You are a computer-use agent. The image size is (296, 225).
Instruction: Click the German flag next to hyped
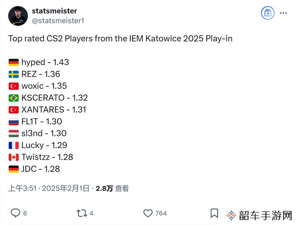pyautogui.click(x=14, y=63)
